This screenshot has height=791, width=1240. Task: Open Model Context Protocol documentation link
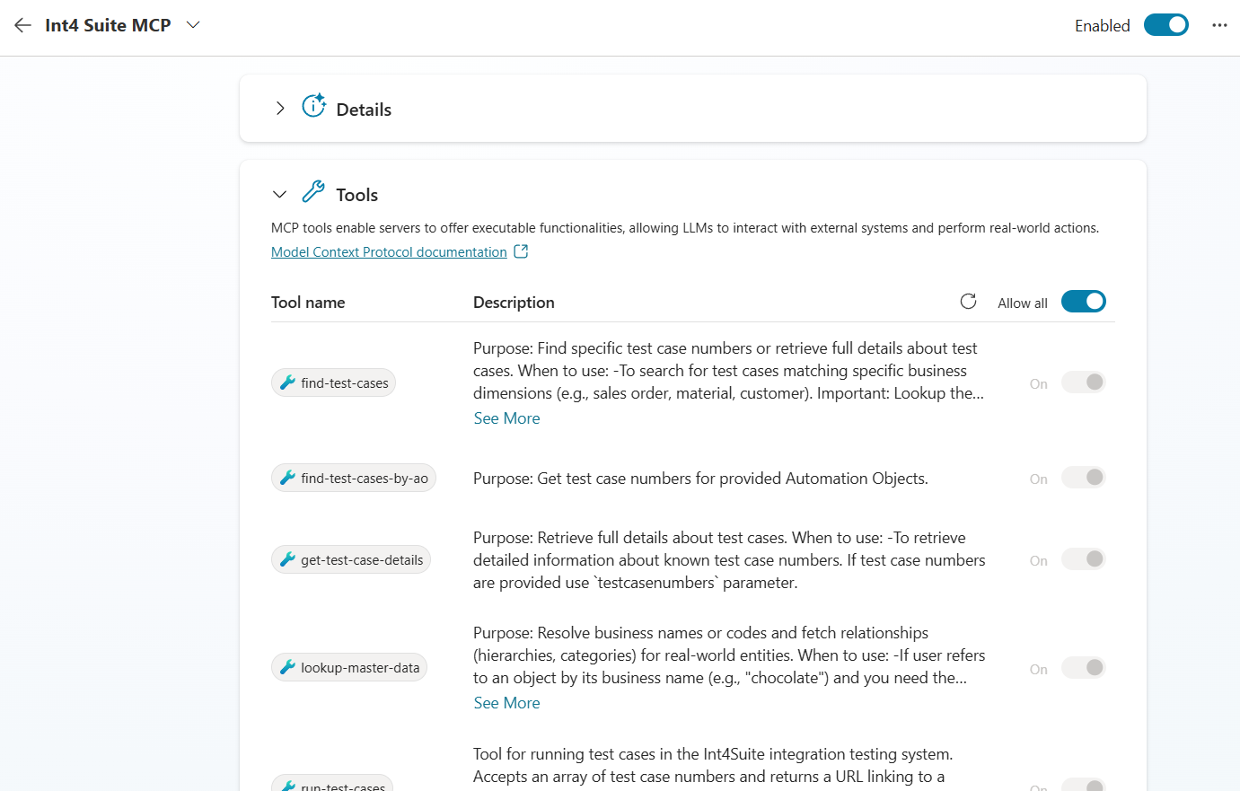coord(389,252)
